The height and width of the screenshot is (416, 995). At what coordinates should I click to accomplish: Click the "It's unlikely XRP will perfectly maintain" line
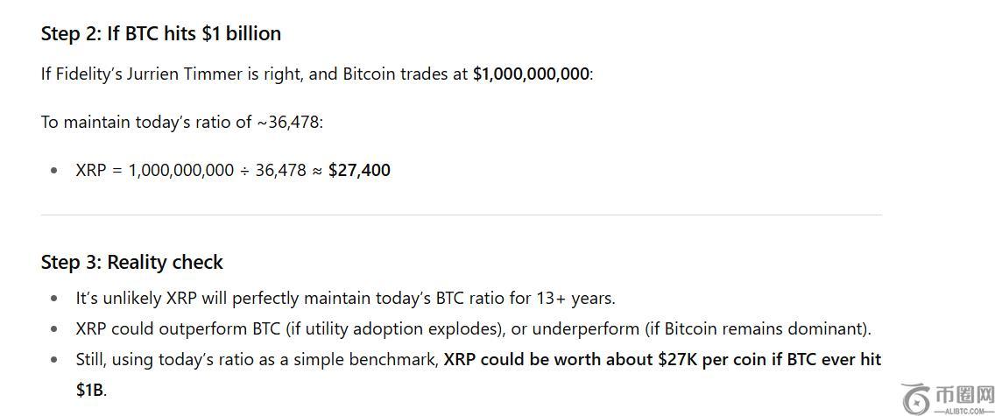pos(345,298)
